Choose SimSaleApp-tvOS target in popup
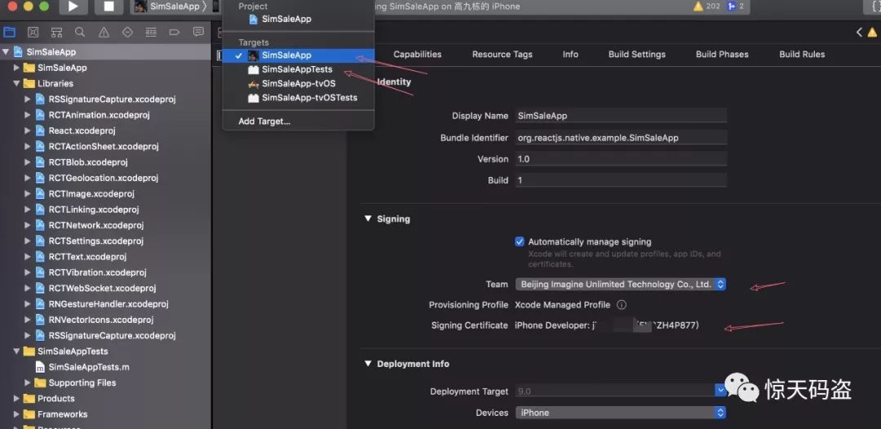 coord(299,84)
